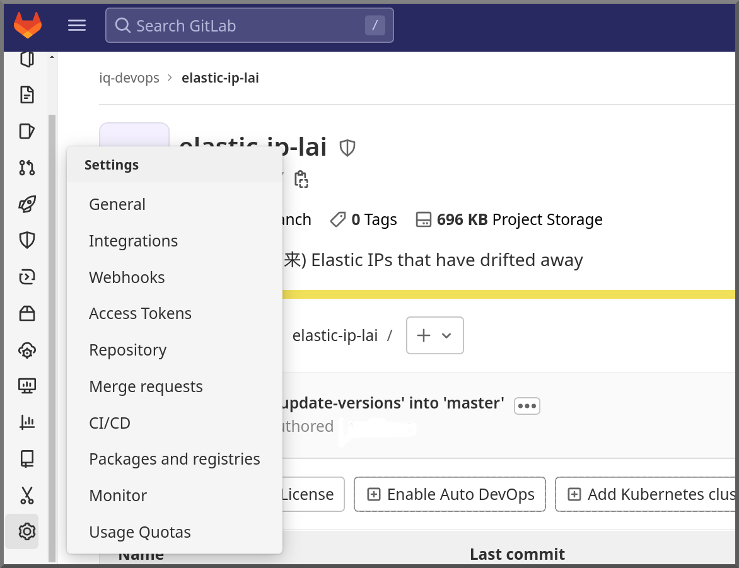Open Merge requests from the sidebar icon

pos(27,167)
